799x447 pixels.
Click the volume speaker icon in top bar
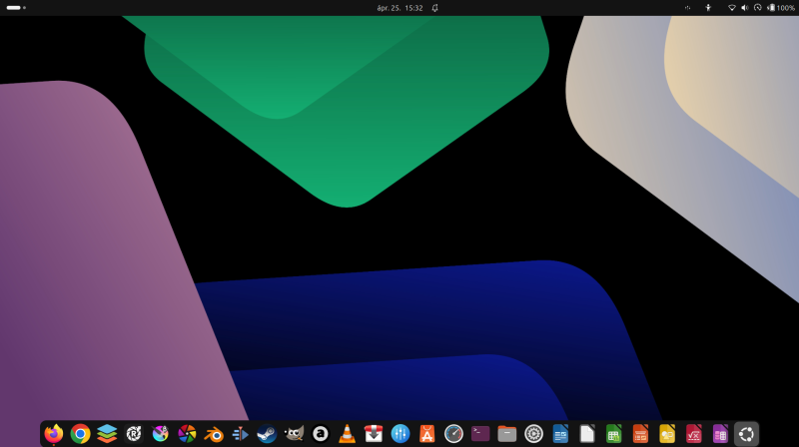(x=744, y=7)
